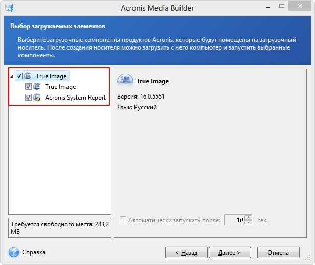Cancel the wizard with 'Отмена'
The height and width of the screenshot is (265, 315).
click(x=278, y=252)
